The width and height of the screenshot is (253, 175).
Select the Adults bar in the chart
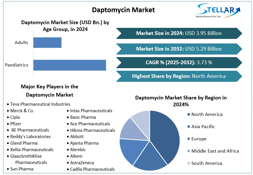coord(47,43)
